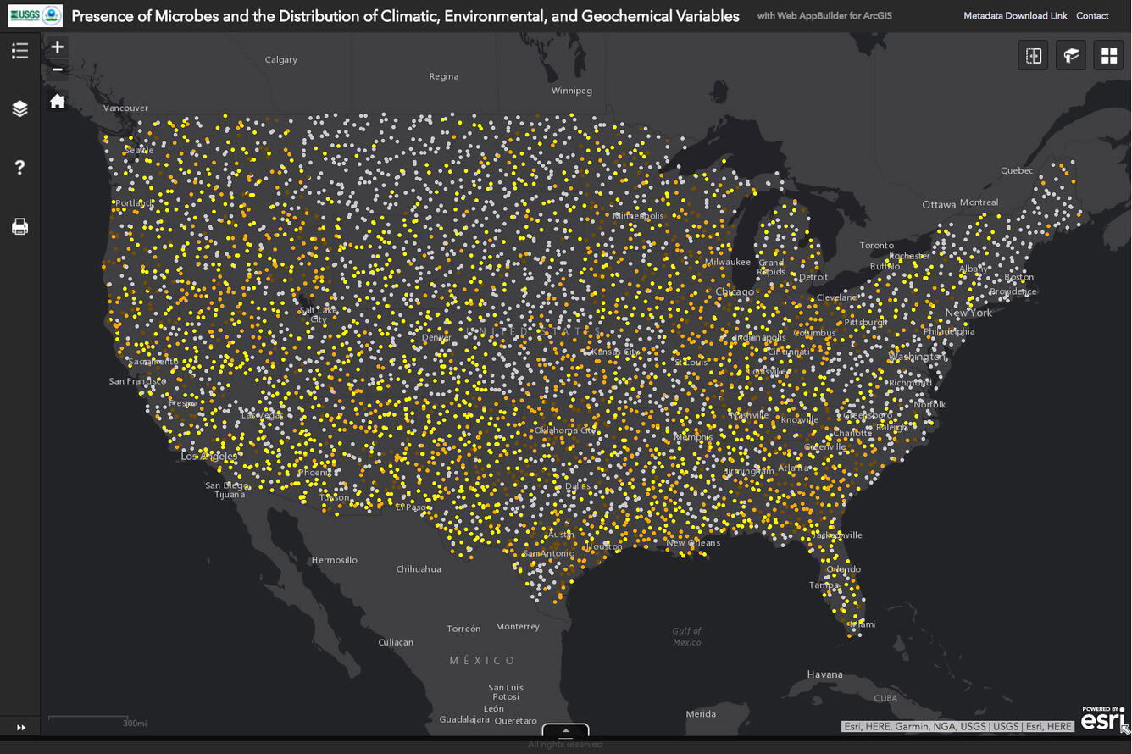
Task: Click the Metadata Download Link
Action: [x=1015, y=16]
